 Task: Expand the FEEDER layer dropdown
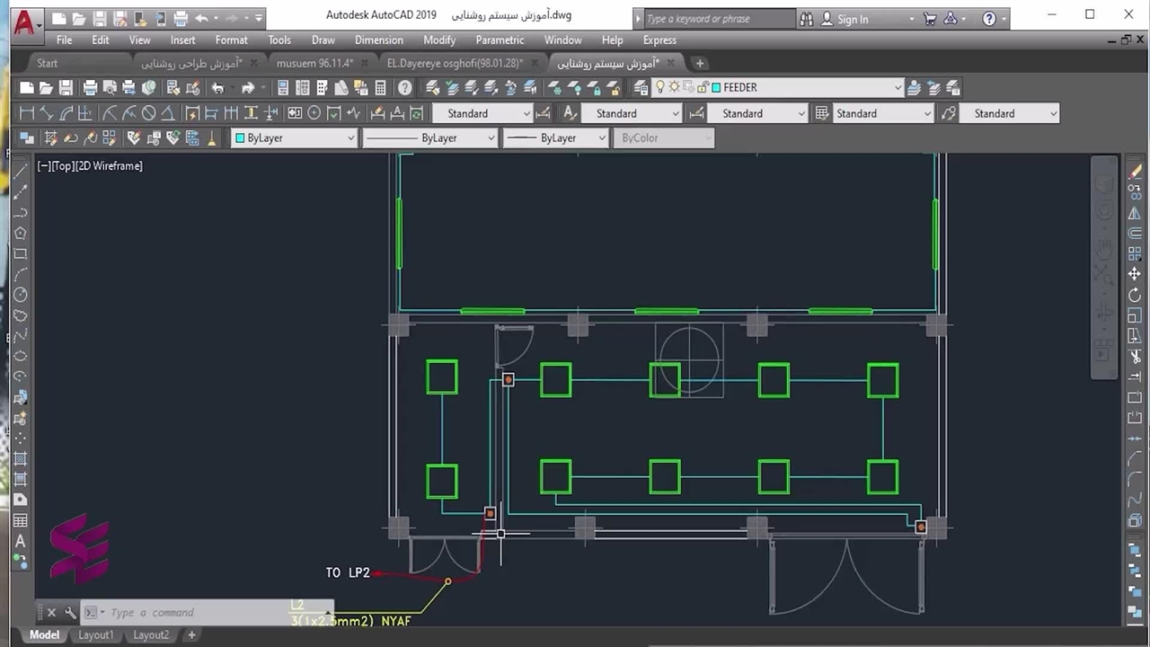[x=897, y=87]
